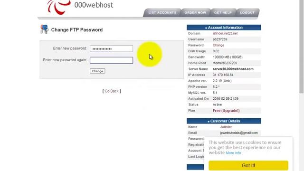Select the email jpwebtutorials@gmail.com
The image size is (304, 171).
click(239, 133)
